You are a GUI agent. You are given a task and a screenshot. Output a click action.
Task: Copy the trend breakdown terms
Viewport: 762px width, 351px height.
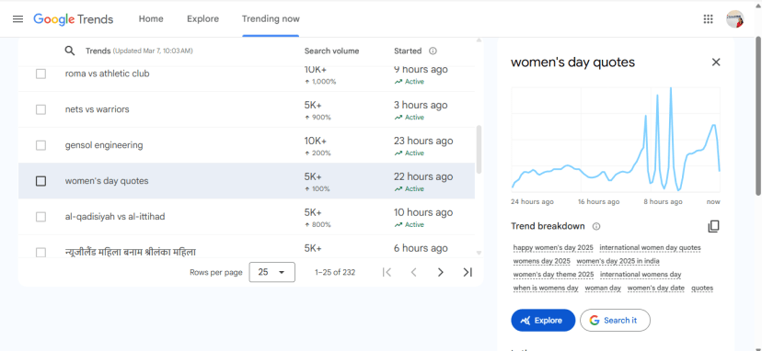click(713, 226)
